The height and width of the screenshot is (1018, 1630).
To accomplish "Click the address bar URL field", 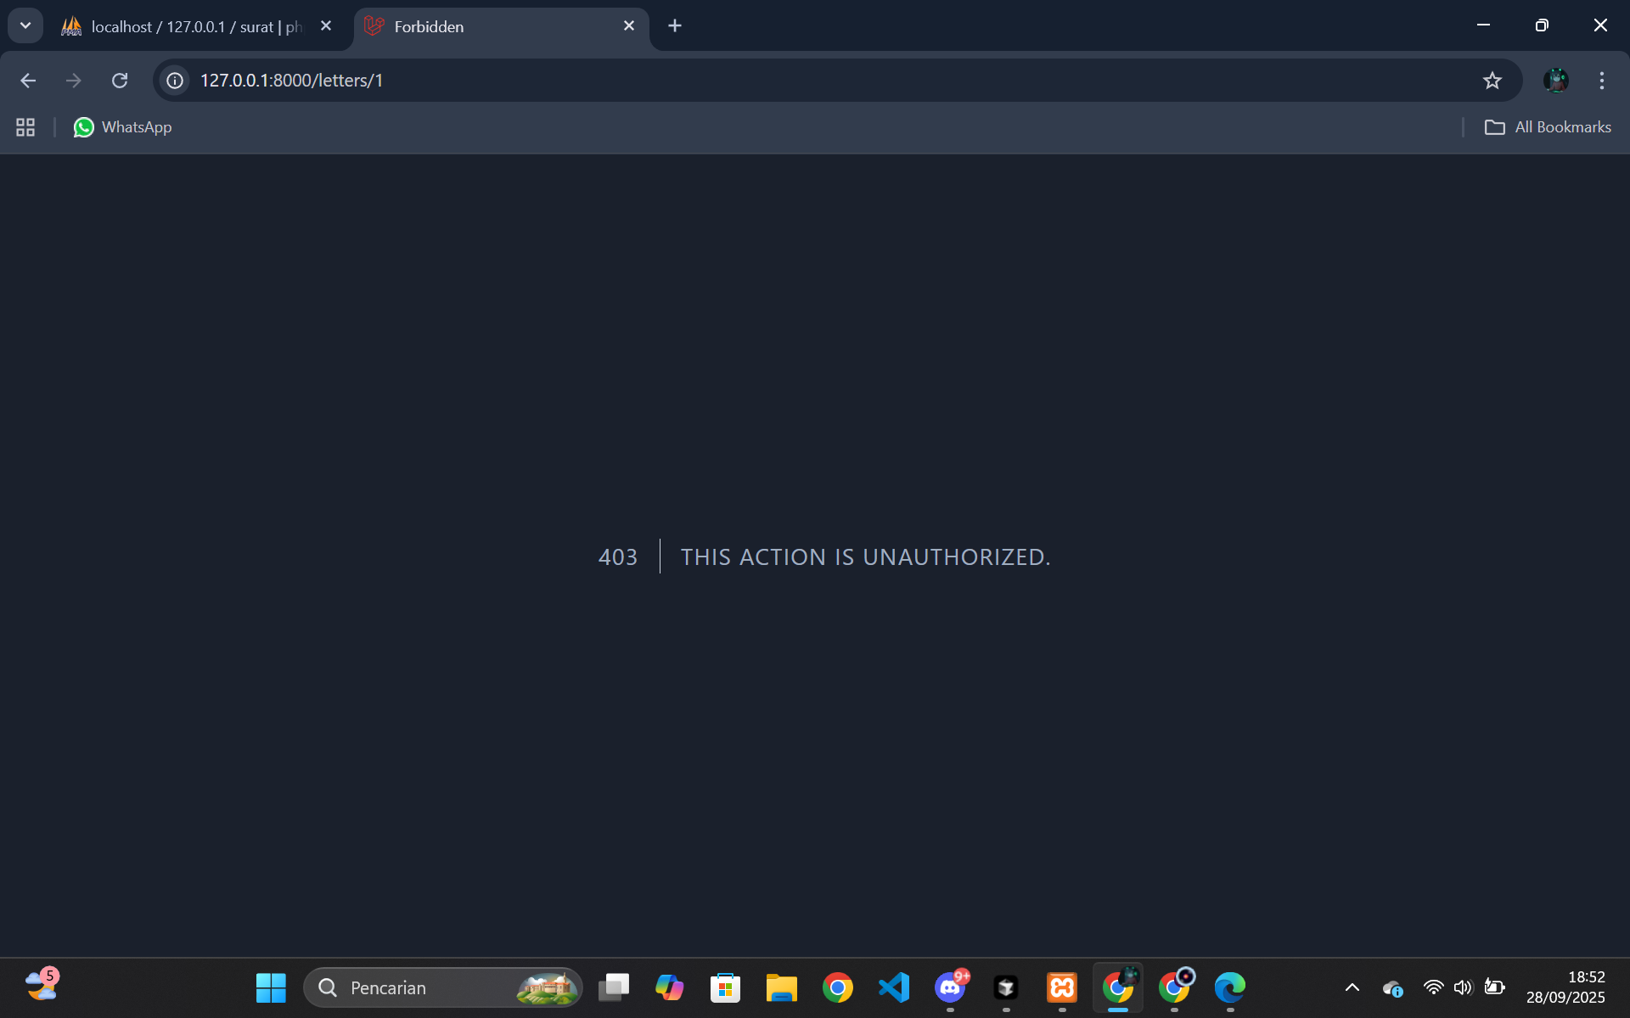I will (764, 81).
